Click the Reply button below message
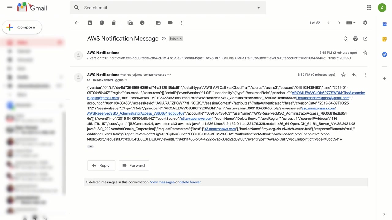Image resolution: width=392 pixels, height=220 pixels. click(x=101, y=165)
